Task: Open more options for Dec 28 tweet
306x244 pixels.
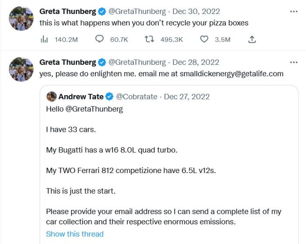Action: [293, 62]
